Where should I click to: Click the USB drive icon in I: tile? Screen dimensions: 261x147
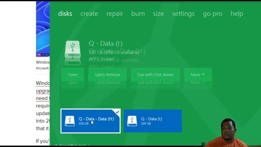pos(132,121)
